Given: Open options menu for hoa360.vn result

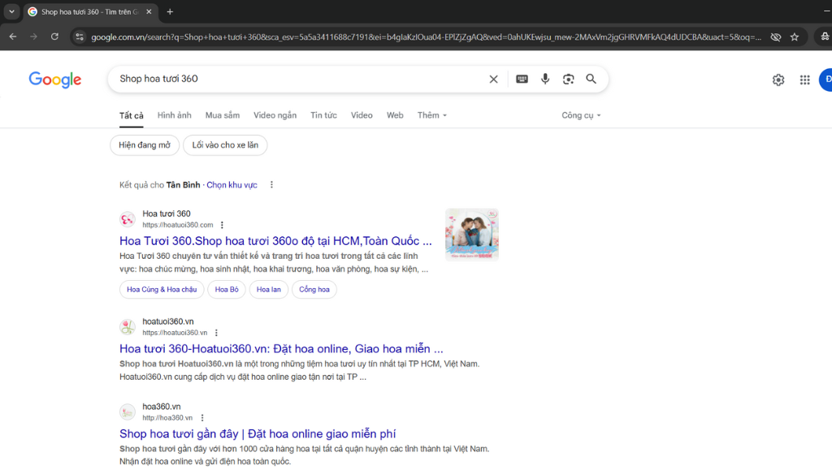Looking at the screenshot, I should click(202, 418).
